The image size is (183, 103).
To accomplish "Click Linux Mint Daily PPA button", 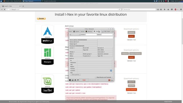I will [131, 86].
